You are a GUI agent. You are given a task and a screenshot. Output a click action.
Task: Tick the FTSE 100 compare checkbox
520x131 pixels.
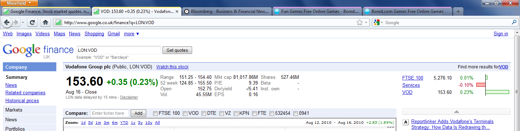pyautogui.click(x=156, y=113)
